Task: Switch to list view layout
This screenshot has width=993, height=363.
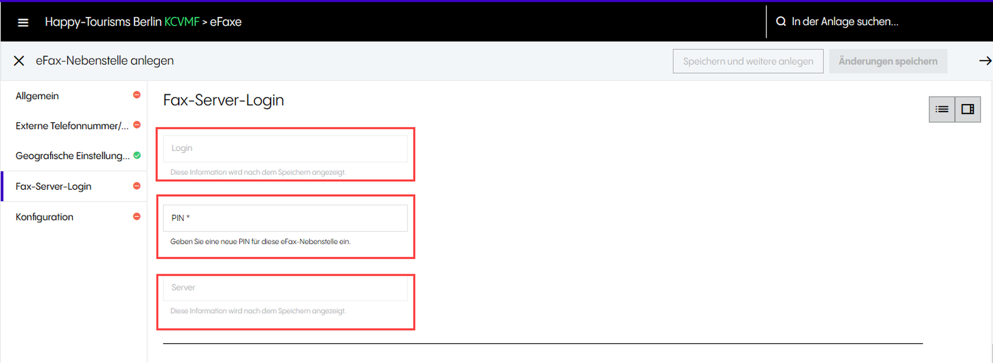Action: point(942,109)
